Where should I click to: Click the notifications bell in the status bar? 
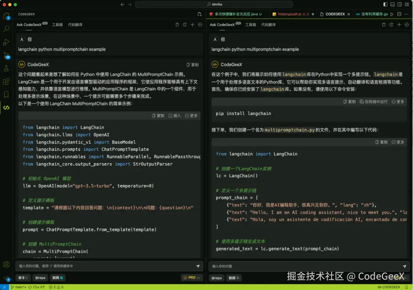point(406,287)
